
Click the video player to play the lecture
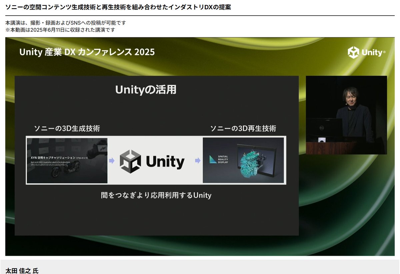tap(200, 146)
